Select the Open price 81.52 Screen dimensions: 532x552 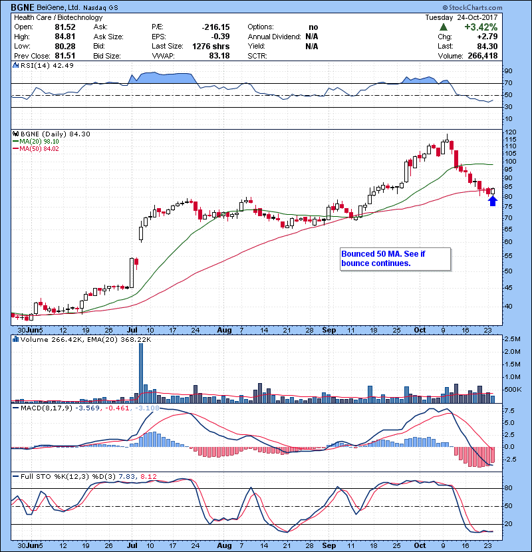(65, 27)
